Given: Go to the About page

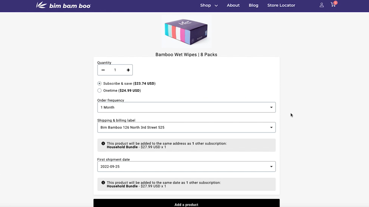Looking at the screenshot, I should pos(233,5).
